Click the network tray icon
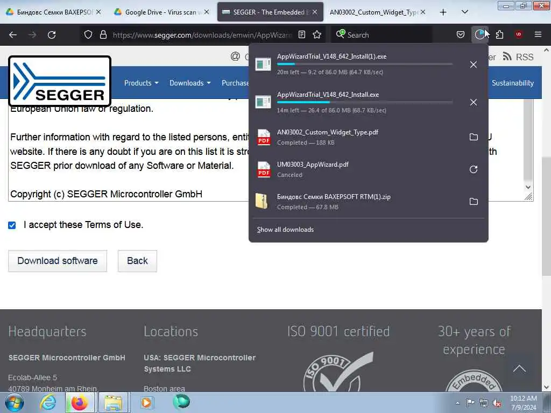The height and width of the screenshot is (413, 551). click(x=484, y=403)
